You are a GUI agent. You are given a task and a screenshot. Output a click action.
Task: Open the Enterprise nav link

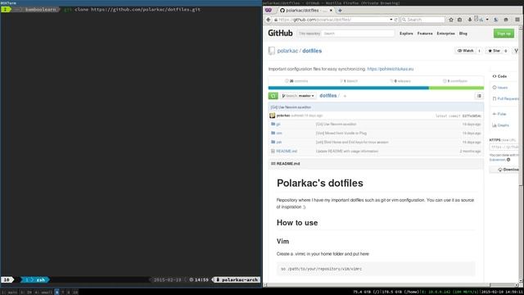click(x=445, y=34)
